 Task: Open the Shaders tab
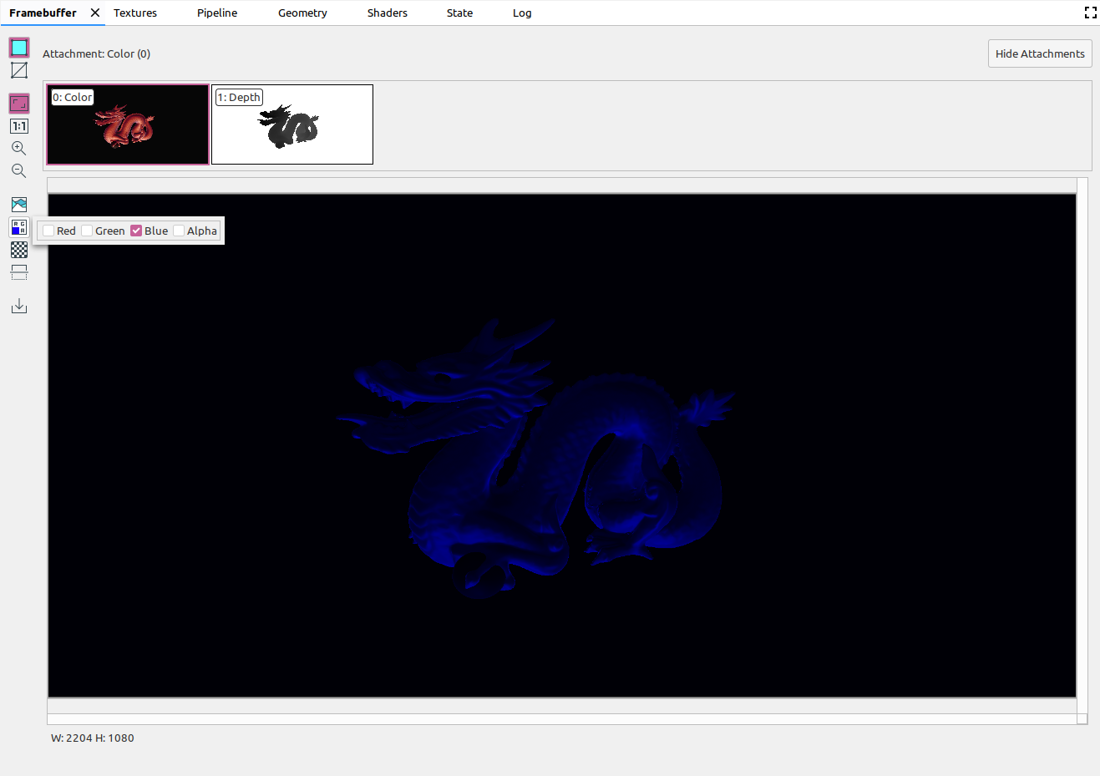tap(387, 13)
